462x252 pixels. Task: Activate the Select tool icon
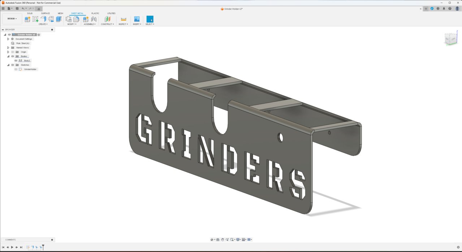[150, 19]
